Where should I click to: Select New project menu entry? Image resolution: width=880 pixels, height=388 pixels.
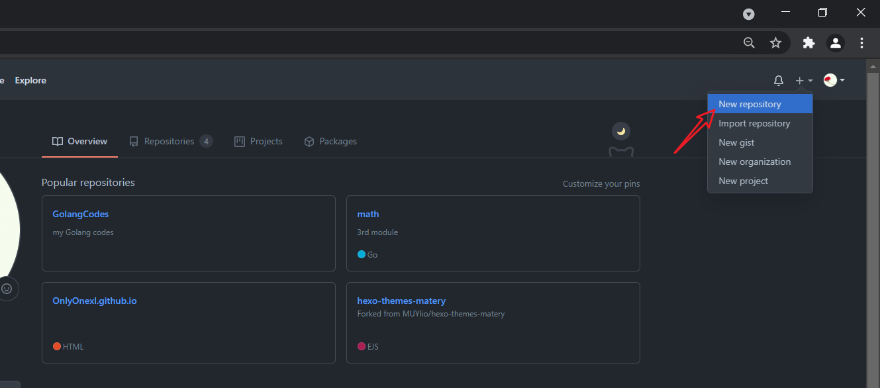pos(760,181)
